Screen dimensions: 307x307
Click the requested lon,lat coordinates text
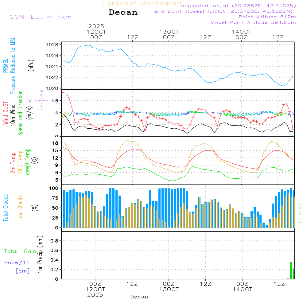coord(238,6)
